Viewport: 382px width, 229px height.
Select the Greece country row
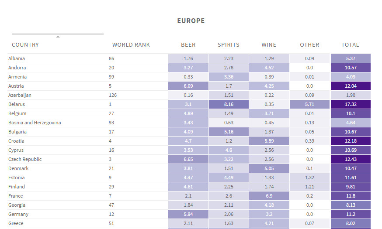[x=16, y=224]
